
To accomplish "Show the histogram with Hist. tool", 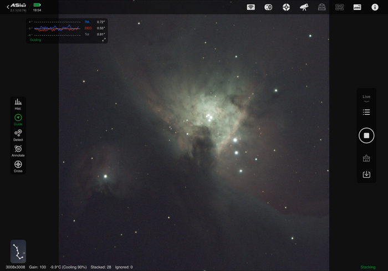I will [18, 104].
